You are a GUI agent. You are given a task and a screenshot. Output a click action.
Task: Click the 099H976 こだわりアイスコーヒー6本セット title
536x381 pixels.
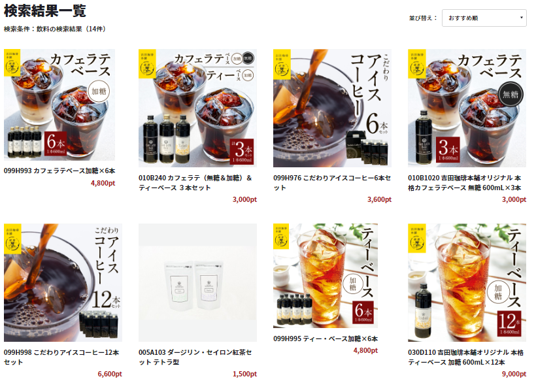coord(332,183)
